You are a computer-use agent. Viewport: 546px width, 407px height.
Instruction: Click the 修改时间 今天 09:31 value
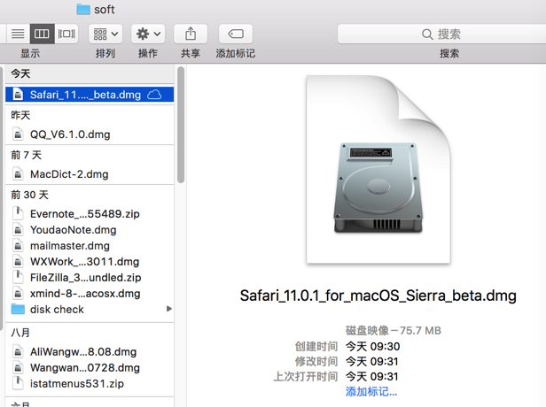click(x=371, y=362)
